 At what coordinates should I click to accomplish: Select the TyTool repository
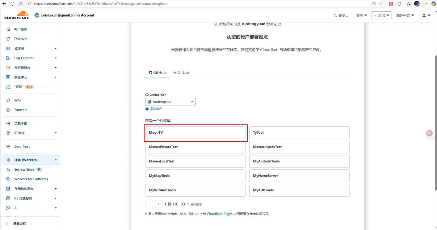click(299, 132)
